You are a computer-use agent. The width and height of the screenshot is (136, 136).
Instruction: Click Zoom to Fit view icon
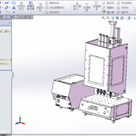[103, 18]
